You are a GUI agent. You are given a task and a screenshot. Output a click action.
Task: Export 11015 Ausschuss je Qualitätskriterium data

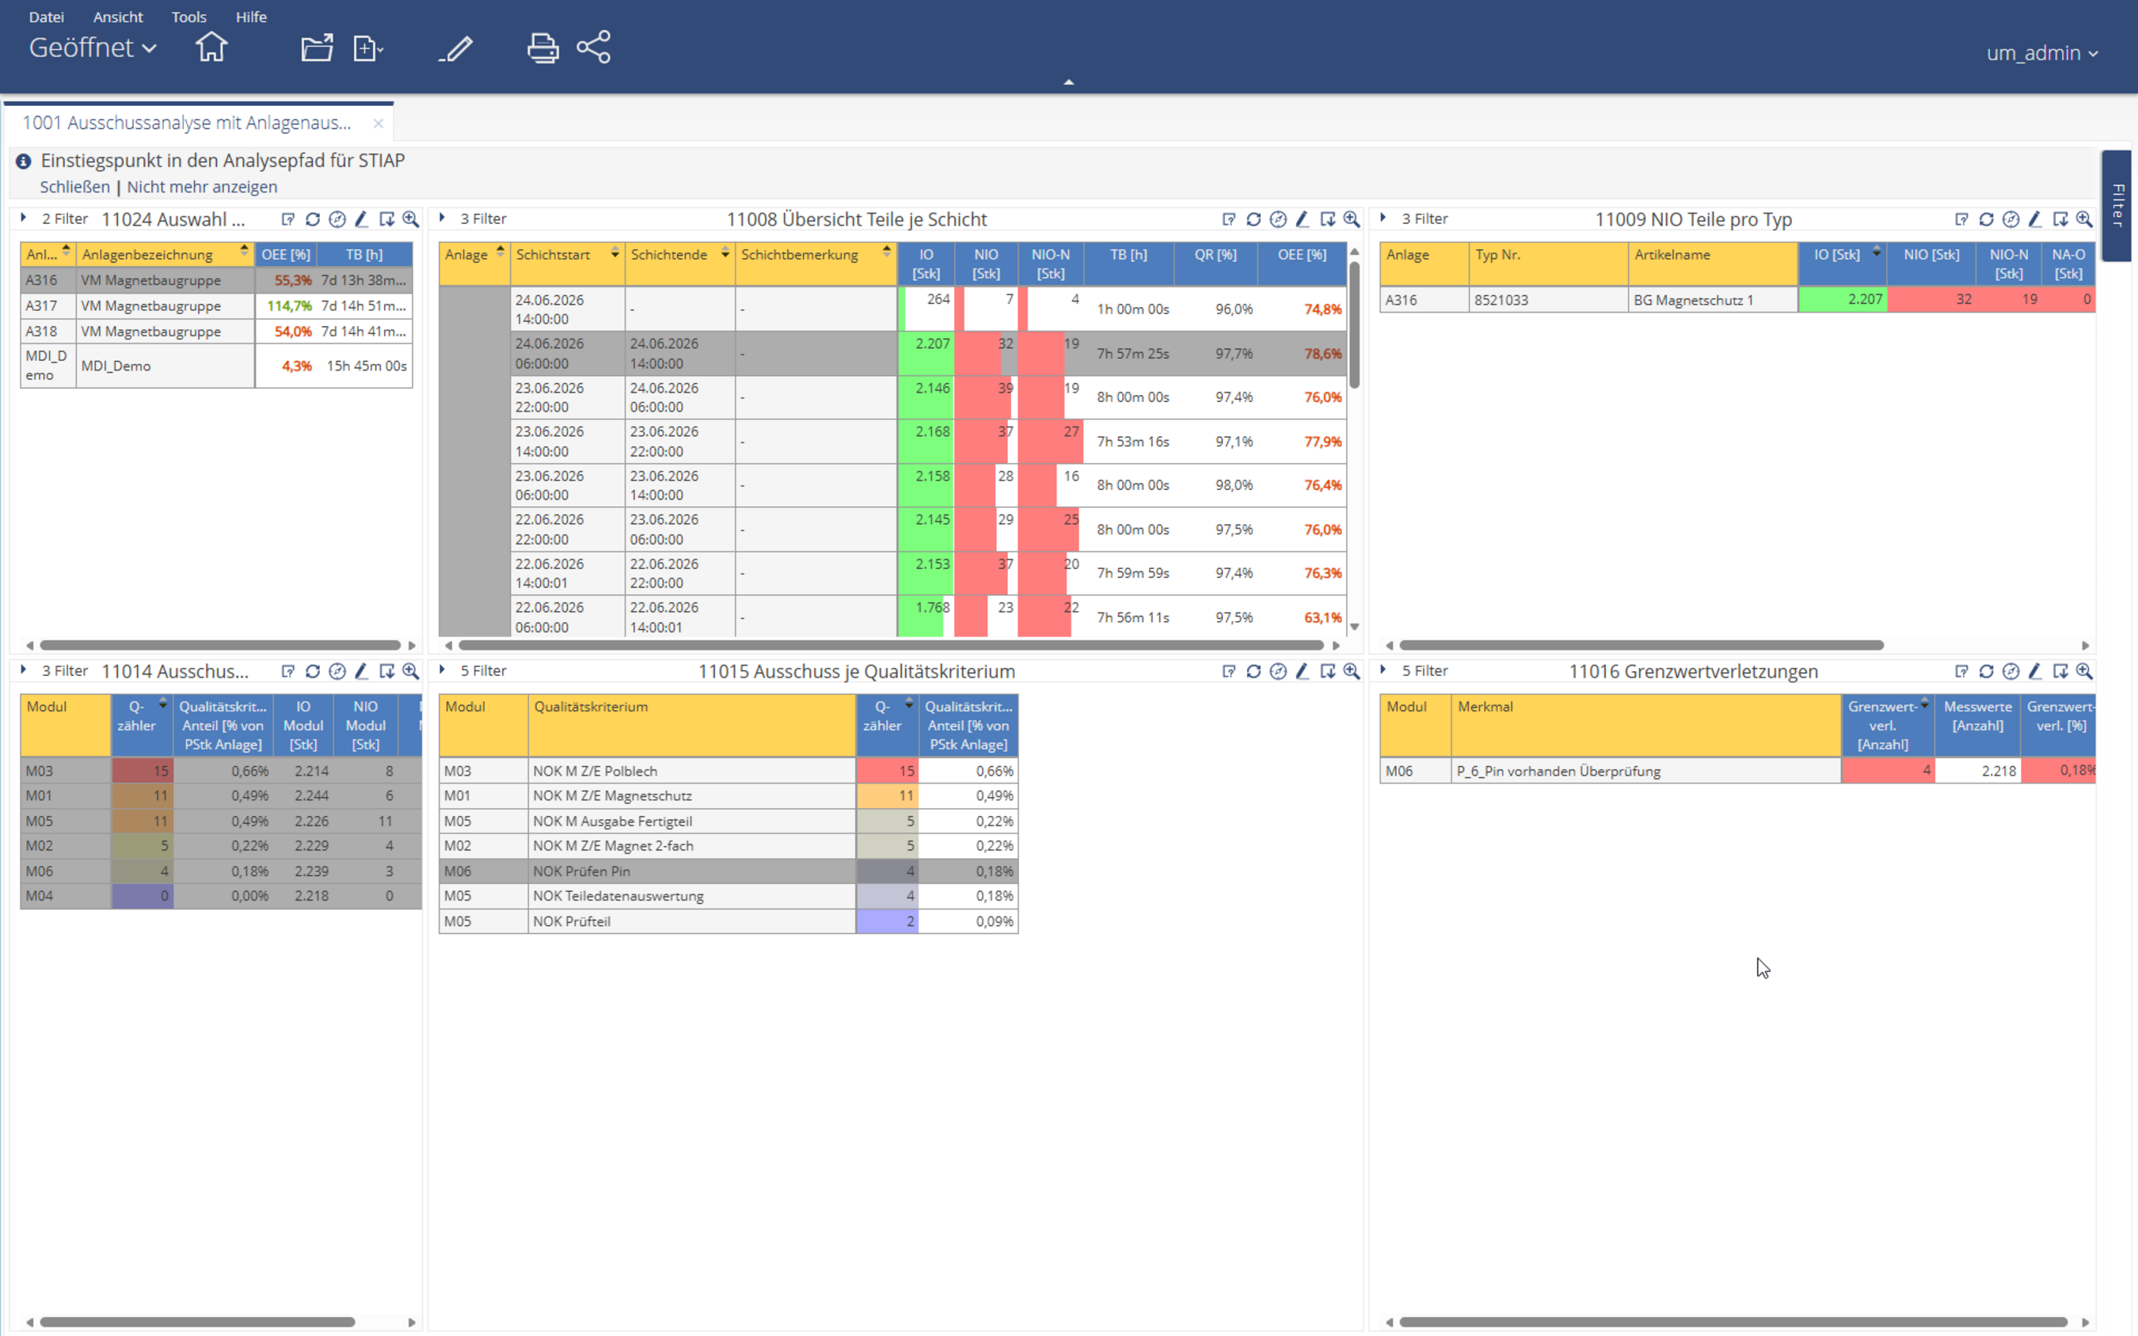[x=1327, y=671]
